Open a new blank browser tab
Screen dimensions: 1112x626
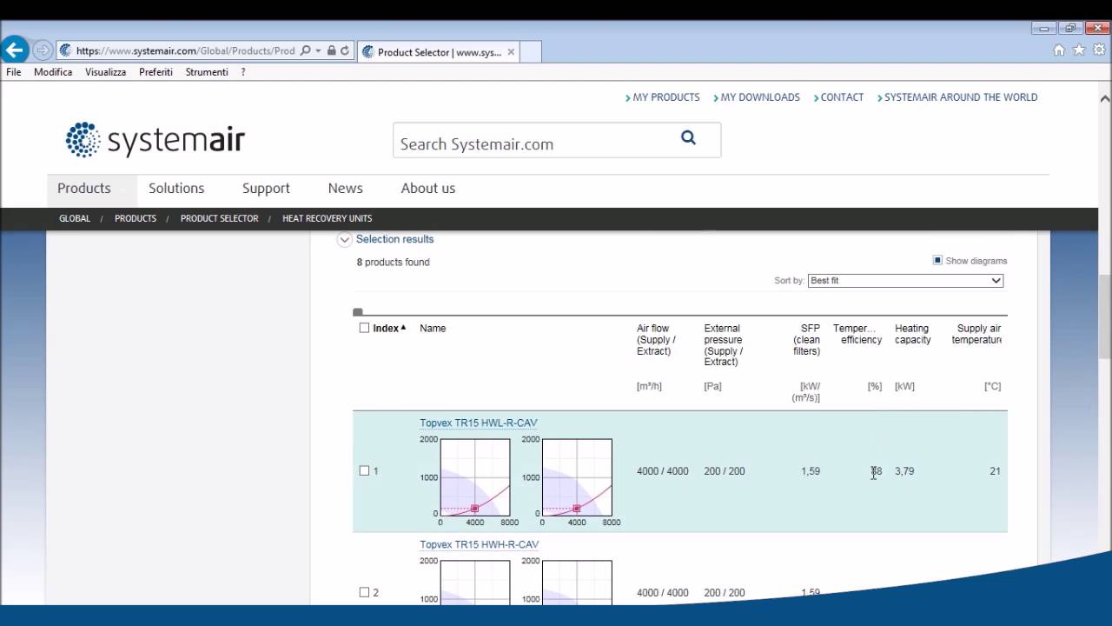pos(531,52)
